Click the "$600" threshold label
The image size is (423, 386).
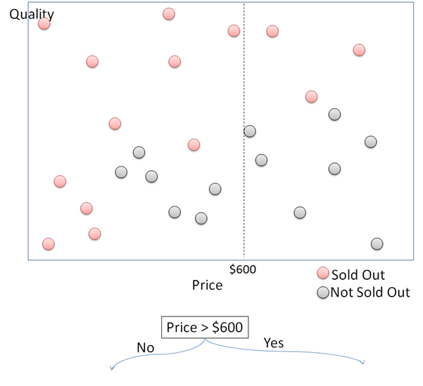[244, 269]
